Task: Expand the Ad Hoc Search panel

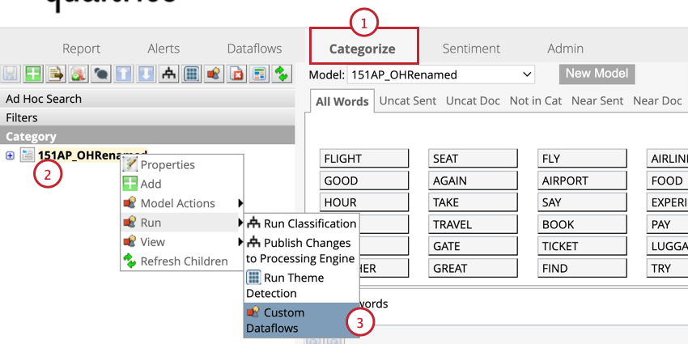Action: tap(44, 99)
